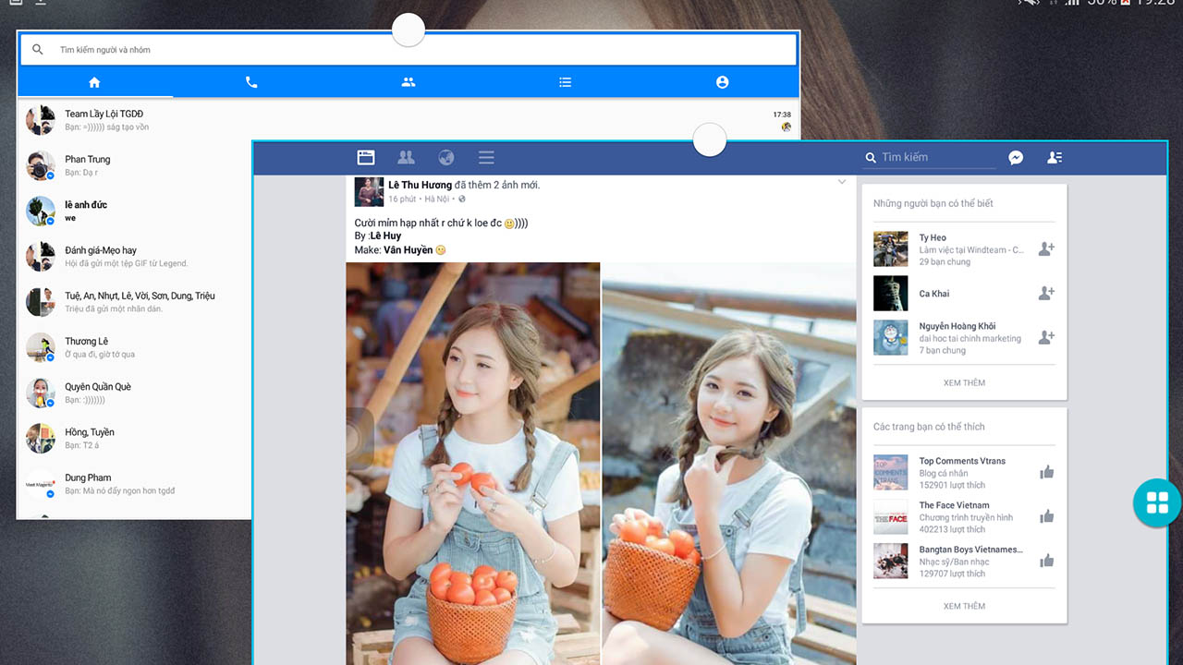
Task: Open the Team Lầy Lội TGDĐ conversation
Action: click(x=408, y=120)
